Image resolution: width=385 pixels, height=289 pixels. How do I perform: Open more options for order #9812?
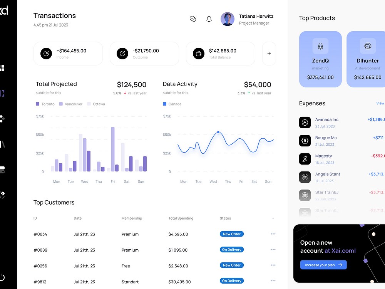click(273, 281)
